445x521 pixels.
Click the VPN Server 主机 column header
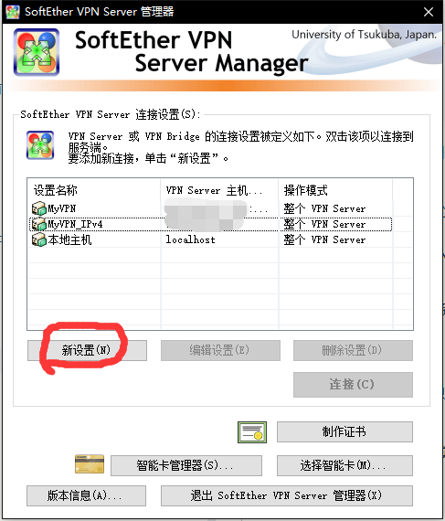coord(219,190)
